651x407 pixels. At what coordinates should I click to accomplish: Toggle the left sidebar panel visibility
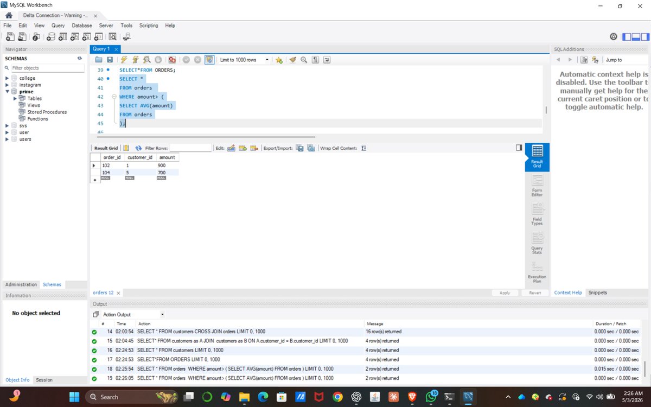click(627, 37)
